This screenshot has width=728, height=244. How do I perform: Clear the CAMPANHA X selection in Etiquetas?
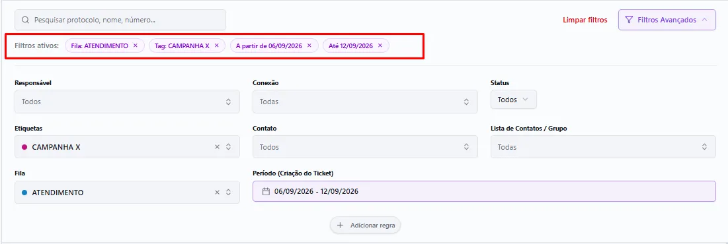(x=217, y=147)
